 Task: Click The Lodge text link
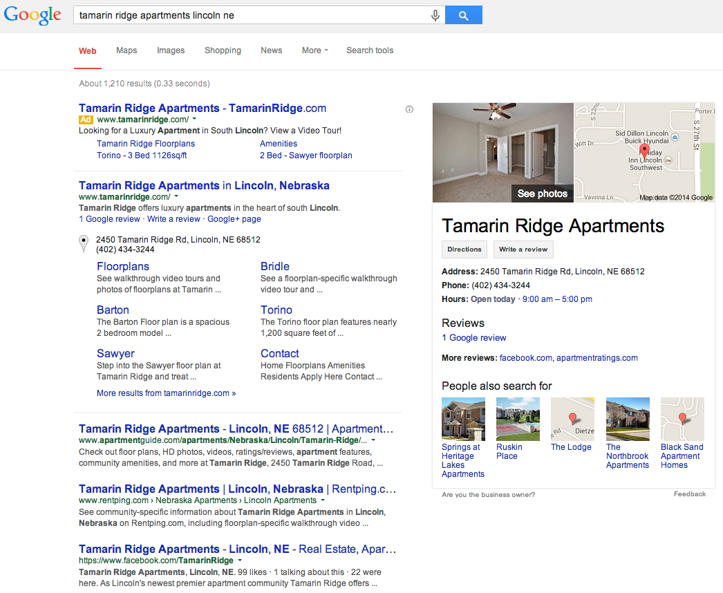[571, 447]
